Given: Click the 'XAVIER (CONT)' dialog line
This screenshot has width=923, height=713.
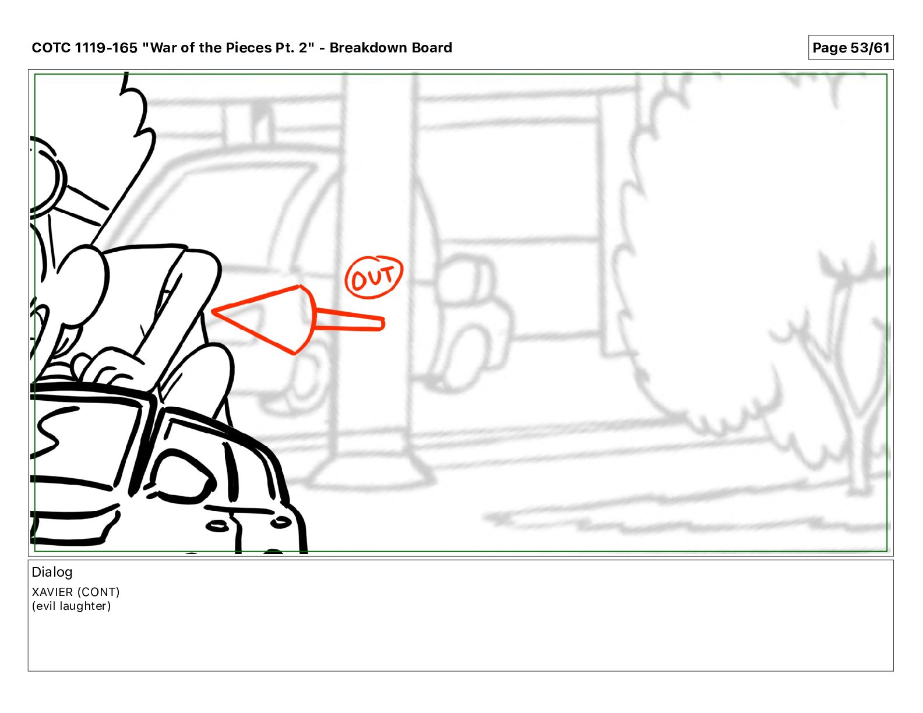Looking at the screenshot, I should [x=76, y=592].
